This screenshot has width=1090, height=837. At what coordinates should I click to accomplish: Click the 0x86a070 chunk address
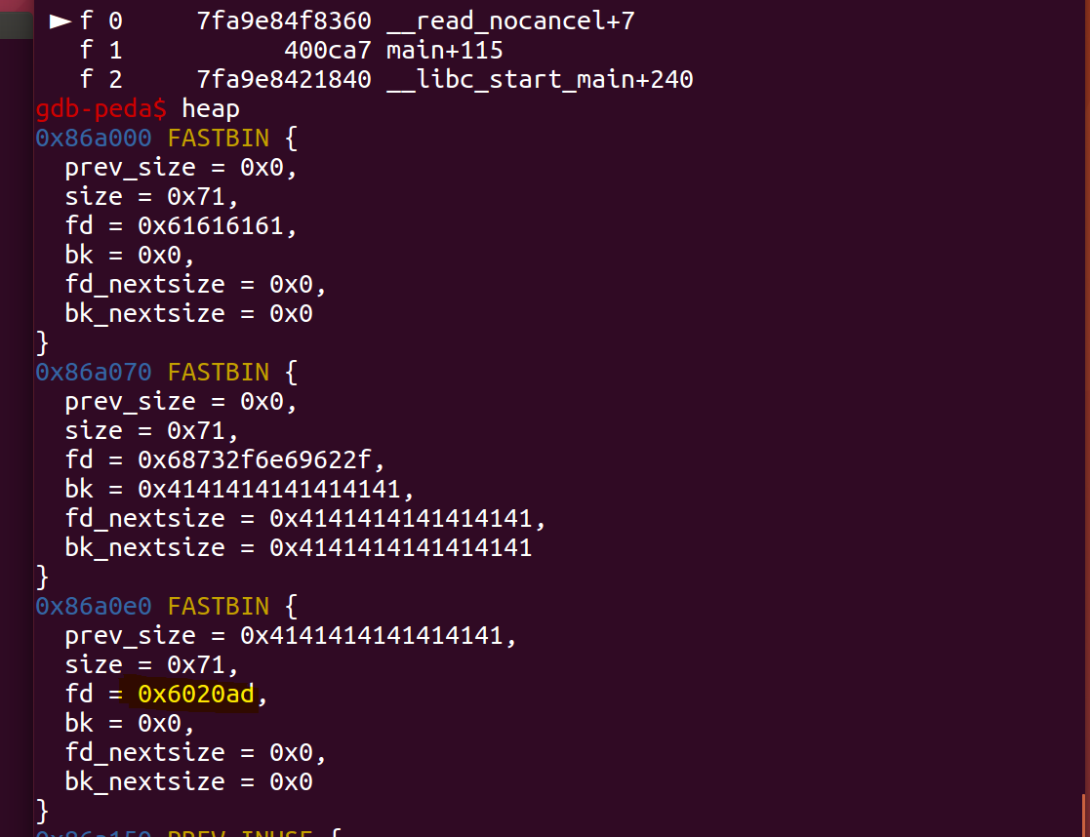tap(94, 372)
